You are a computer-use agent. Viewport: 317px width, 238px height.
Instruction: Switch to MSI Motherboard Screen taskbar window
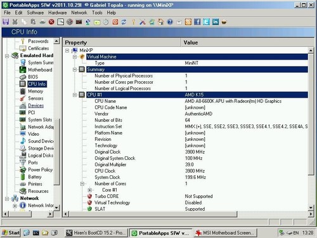click(225, 233)
